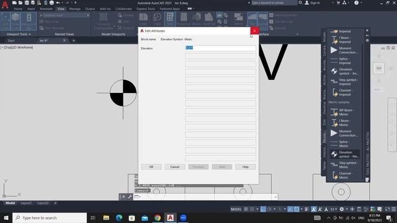Select Moment Connection imperial palette tool
Viewport: 397px width, 223px height.
344,50
